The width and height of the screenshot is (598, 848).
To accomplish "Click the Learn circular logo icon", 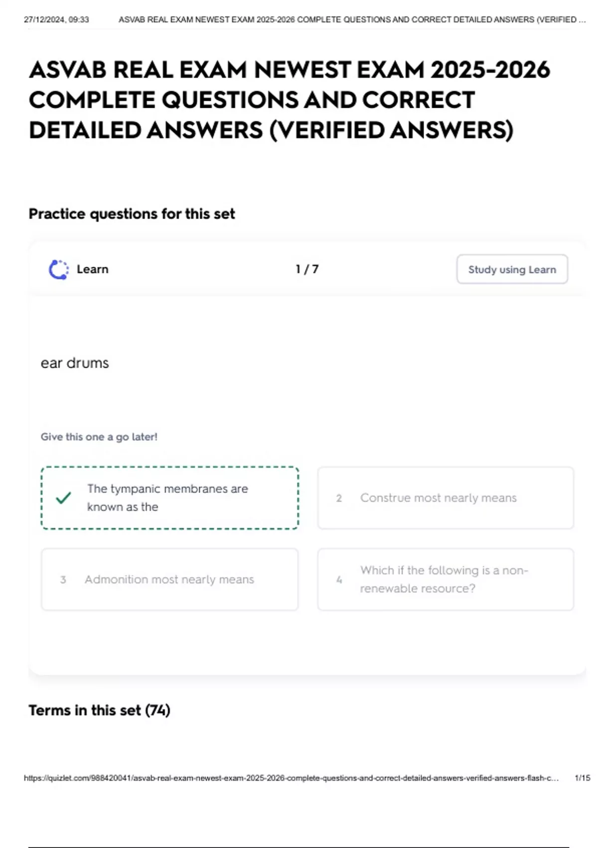I will coord(58,269).
